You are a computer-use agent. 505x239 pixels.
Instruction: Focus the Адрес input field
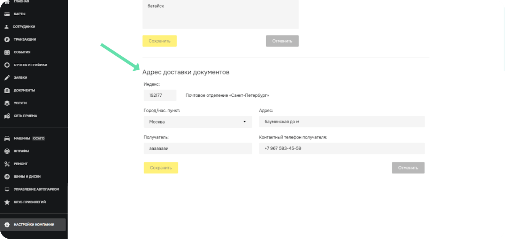tap(342, 122)
